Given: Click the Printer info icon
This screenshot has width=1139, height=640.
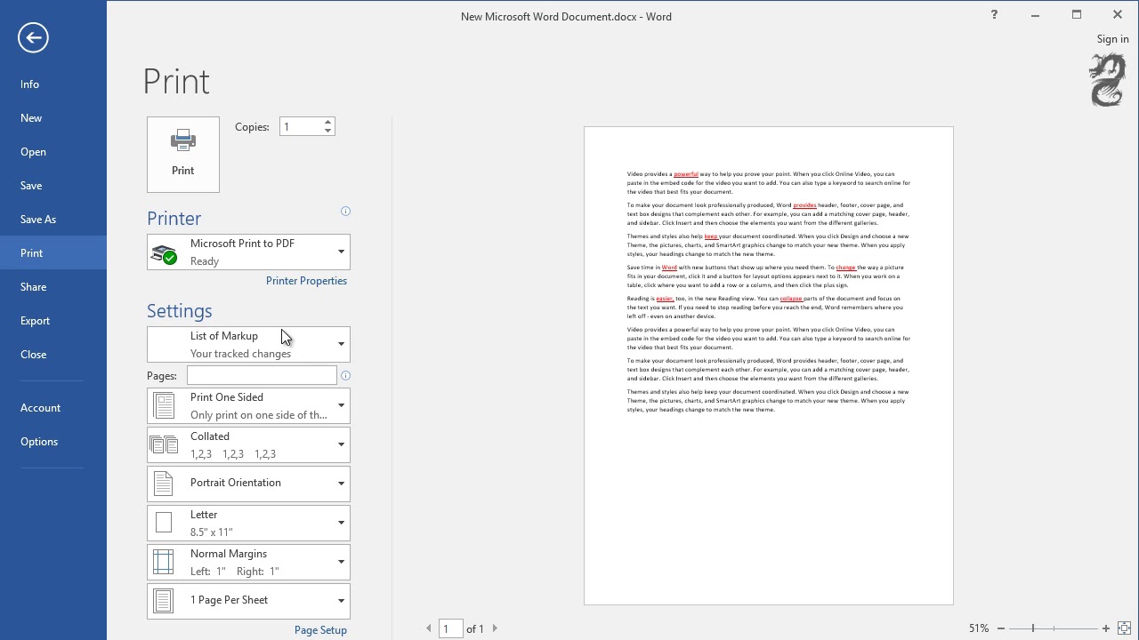Looking at the screenshot, I should pyautogui.click(x=345, y=212).
